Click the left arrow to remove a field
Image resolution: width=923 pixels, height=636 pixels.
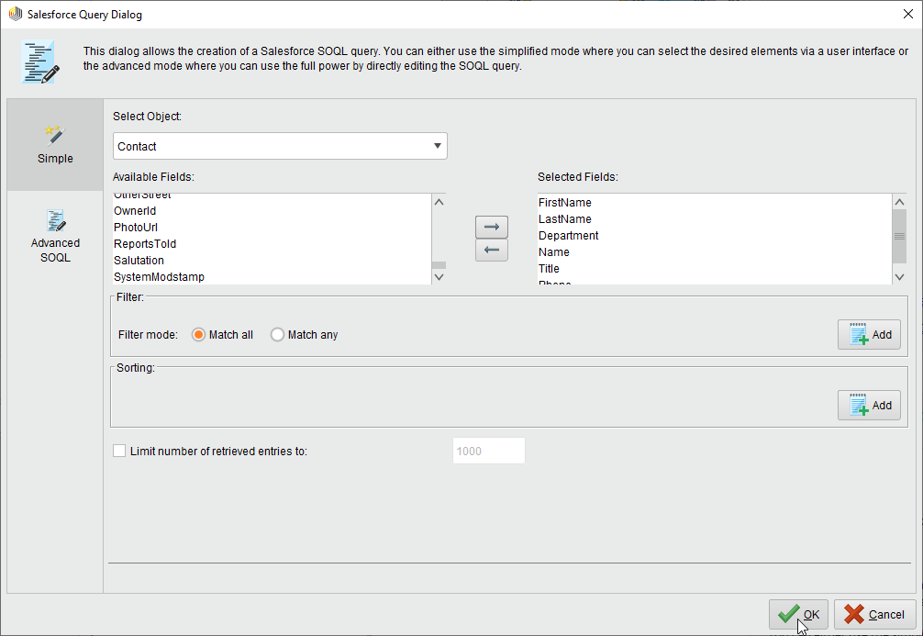click(x=492, y=250)
